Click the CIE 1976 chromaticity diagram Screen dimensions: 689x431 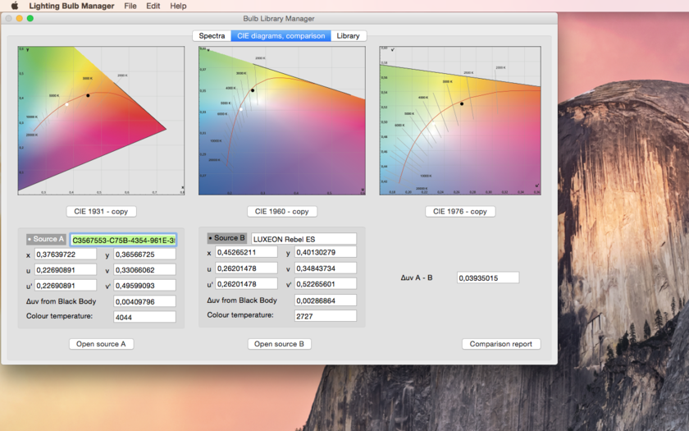click(459, 121)
